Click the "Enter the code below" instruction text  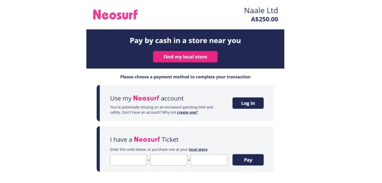[149, 149]
